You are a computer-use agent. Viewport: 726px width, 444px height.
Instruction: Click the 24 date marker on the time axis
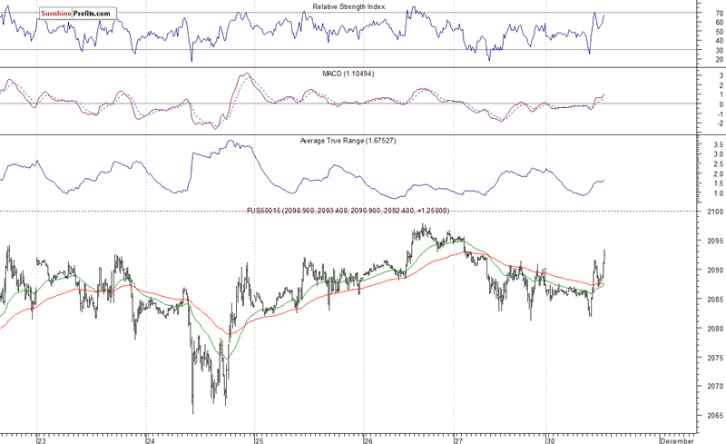click(151, 440)
